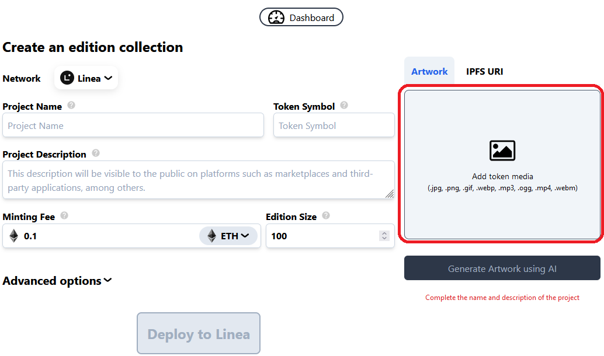Click help icon beside Project Description
The image size is (604, 356).
click(x=96, y=153)
